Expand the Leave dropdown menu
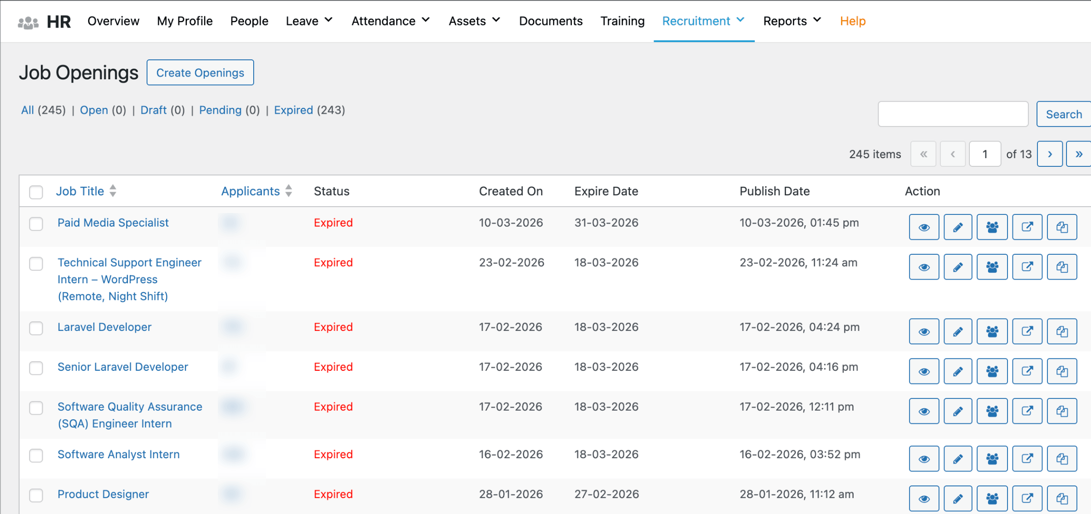Viewport: 1091px width, 514px height. 309,21
